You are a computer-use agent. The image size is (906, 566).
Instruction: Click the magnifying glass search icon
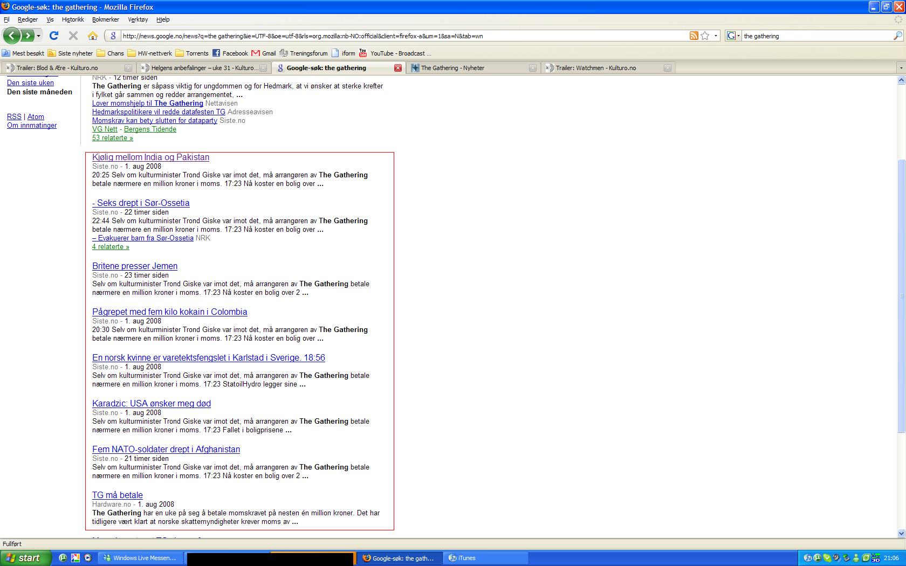(x=897, y=36)
